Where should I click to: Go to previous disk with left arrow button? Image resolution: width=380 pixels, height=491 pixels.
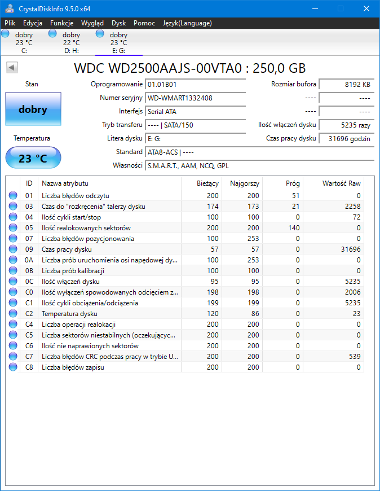[12, 67]
